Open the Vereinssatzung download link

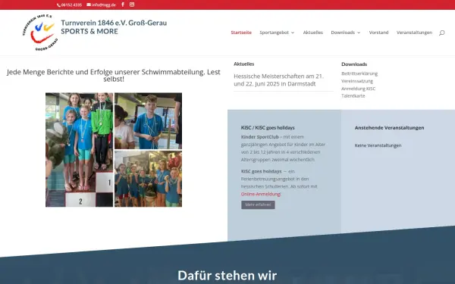click(x=357, y=81)
